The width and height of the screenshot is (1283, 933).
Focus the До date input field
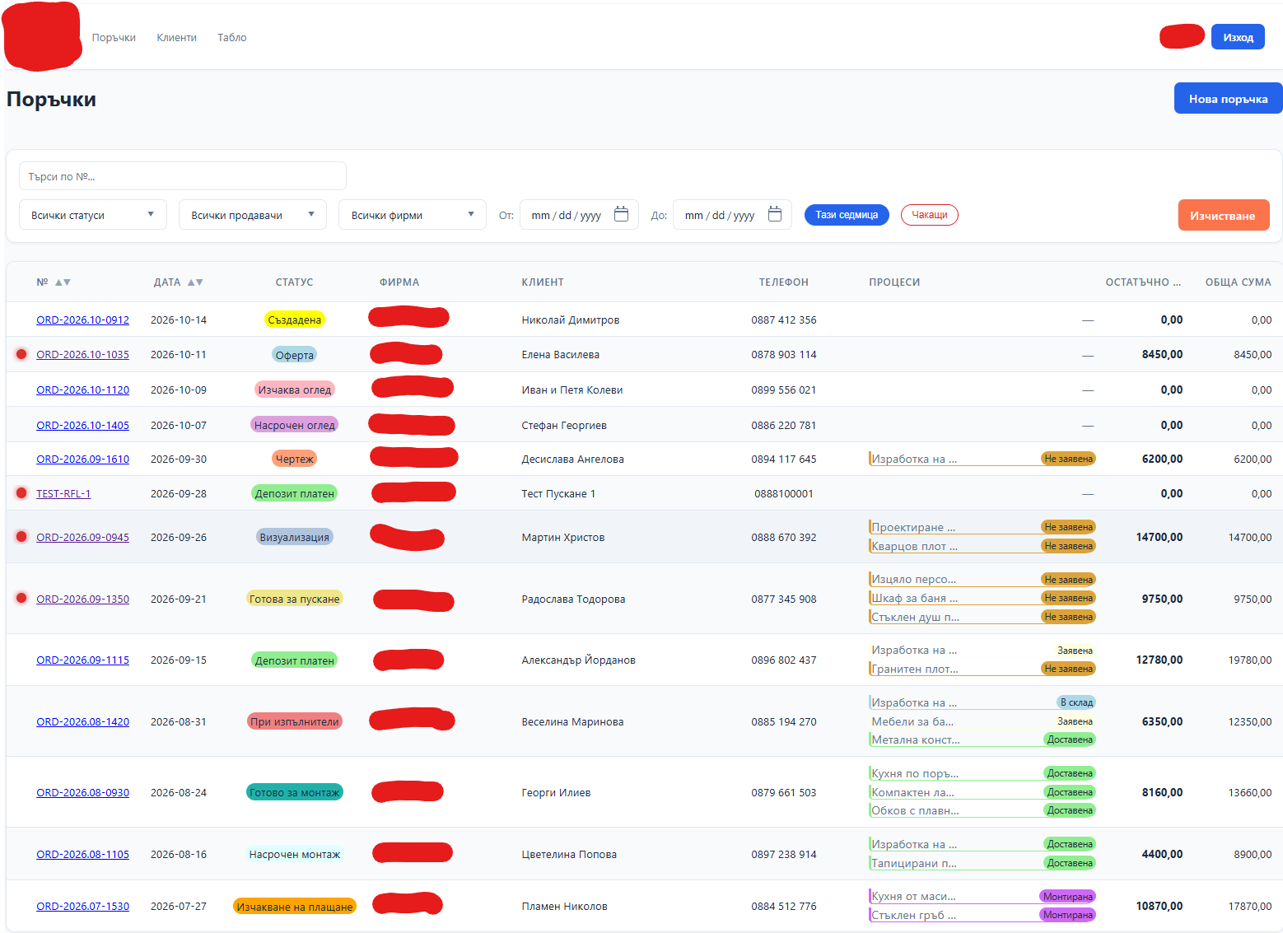(732, 215)
